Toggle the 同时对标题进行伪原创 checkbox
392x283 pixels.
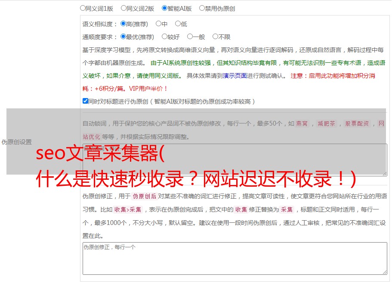tap(85, 101)
